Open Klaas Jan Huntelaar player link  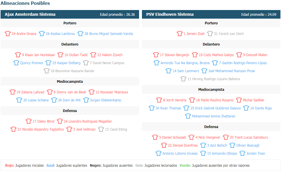click(38, 55)
